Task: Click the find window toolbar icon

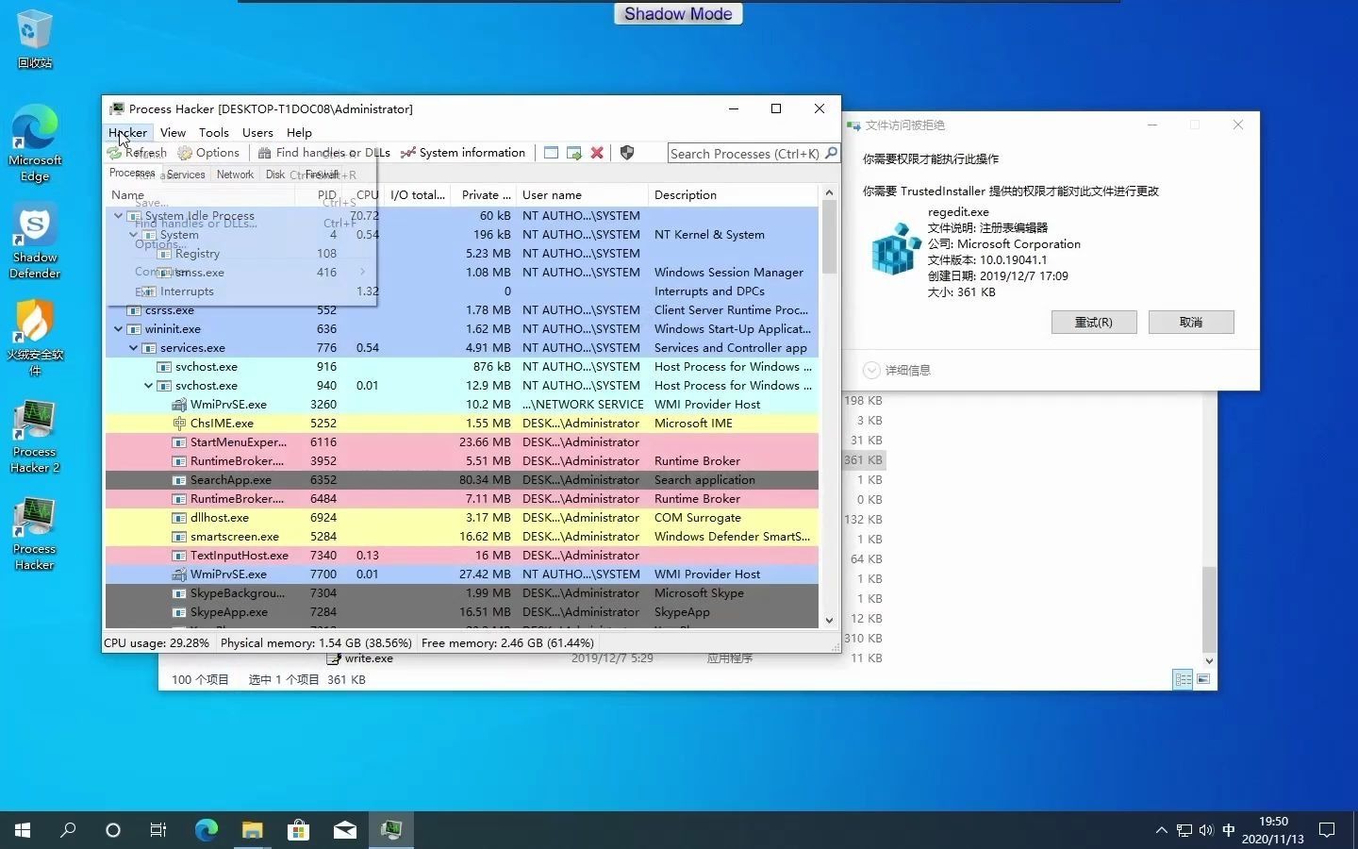Action: [551, 153]
